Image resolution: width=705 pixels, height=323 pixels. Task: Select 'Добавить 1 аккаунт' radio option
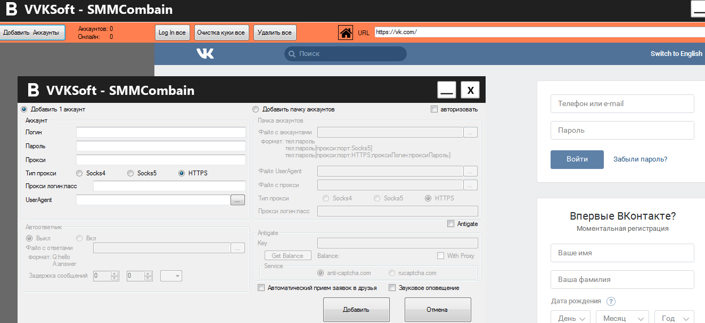(23, 109)
